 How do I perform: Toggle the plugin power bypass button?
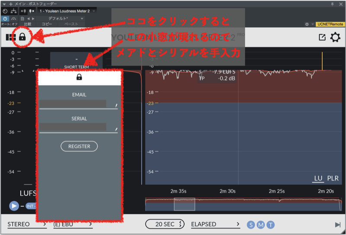5,19
